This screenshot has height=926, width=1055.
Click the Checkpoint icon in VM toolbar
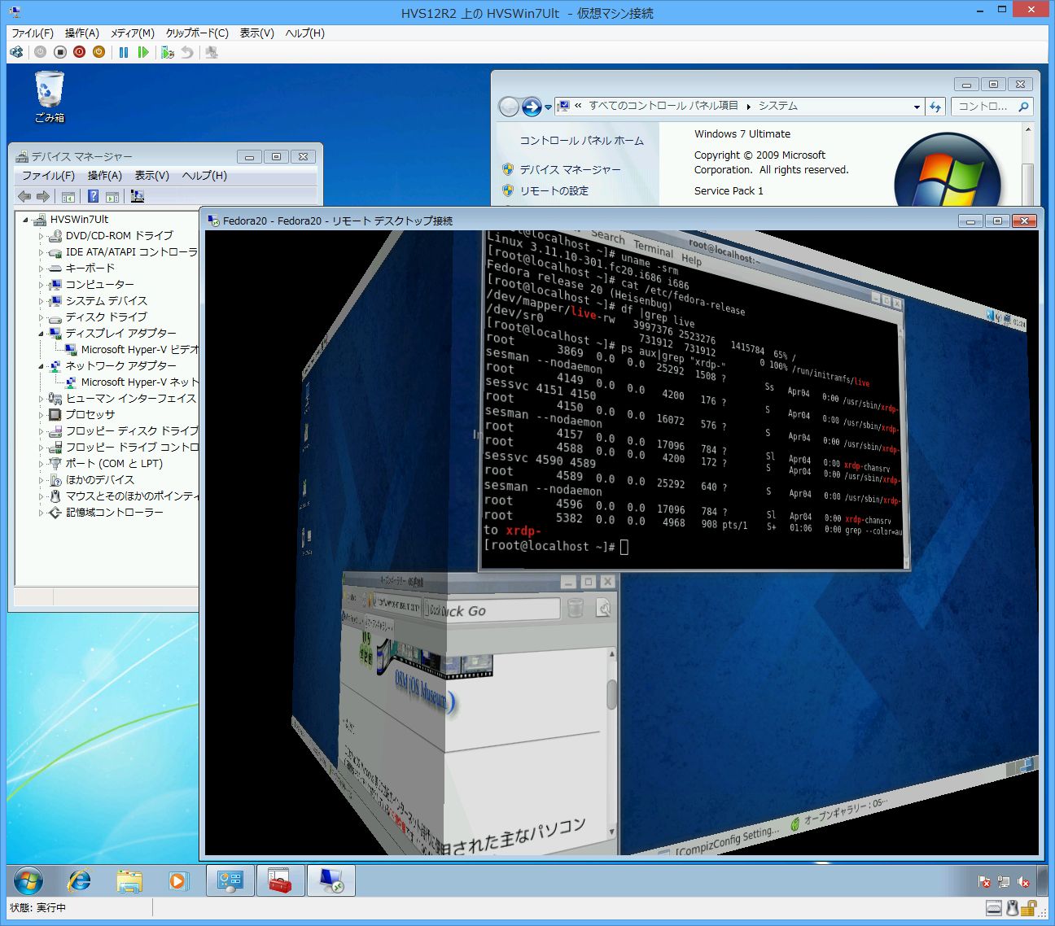(168, 52)
